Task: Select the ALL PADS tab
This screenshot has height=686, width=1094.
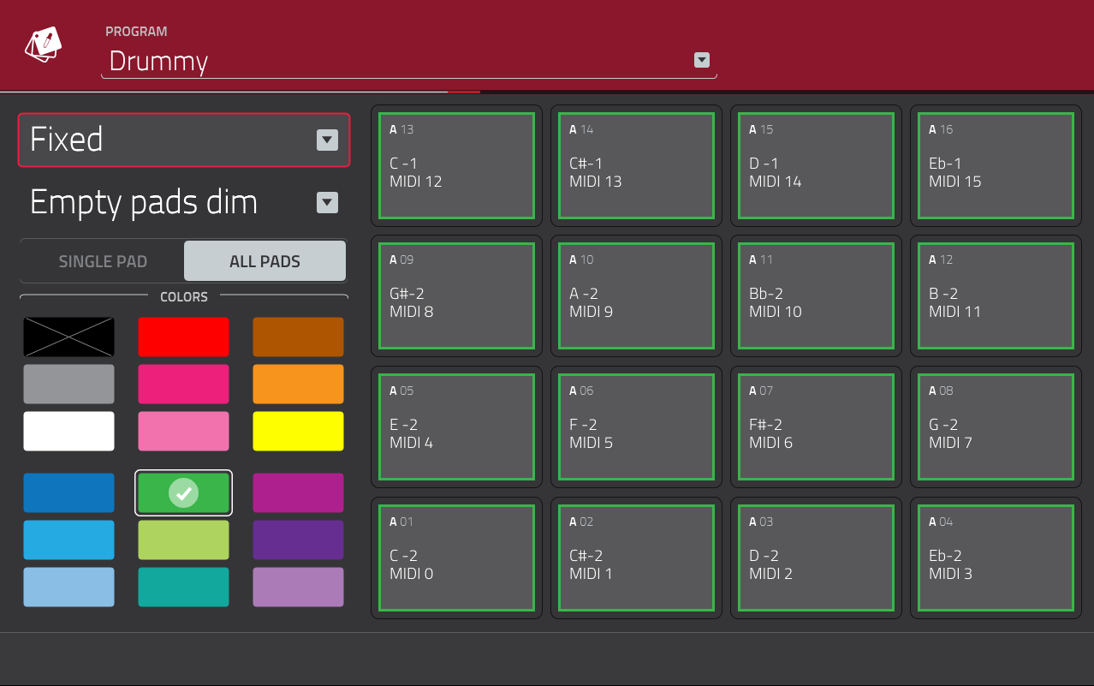Action: coord(265,260)
